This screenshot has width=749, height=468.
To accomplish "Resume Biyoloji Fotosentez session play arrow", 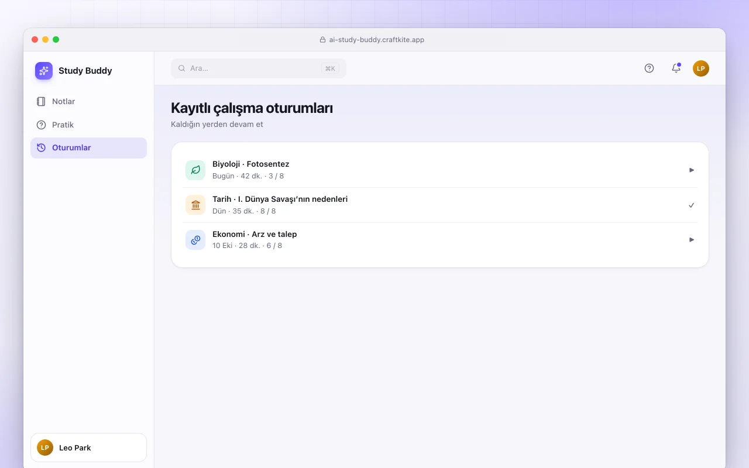I will pos(692,170).
